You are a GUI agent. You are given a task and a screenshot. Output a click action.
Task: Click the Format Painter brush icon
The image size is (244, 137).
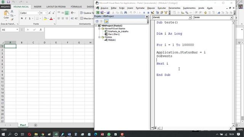pos(12,19)
